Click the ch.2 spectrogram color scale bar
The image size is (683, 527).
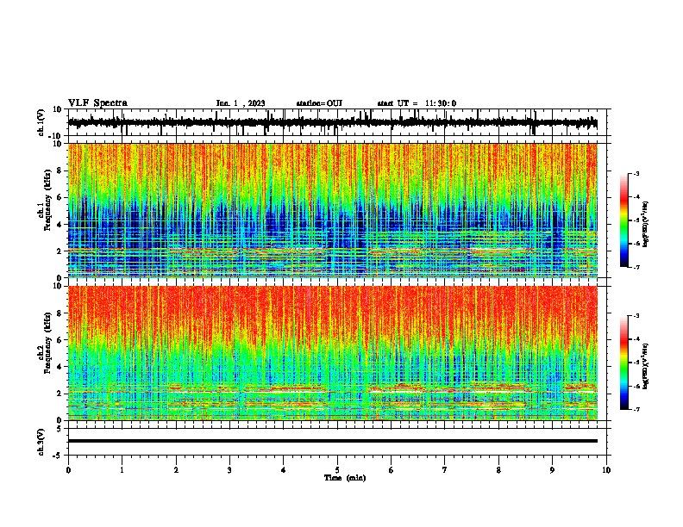tap(624, 363)
